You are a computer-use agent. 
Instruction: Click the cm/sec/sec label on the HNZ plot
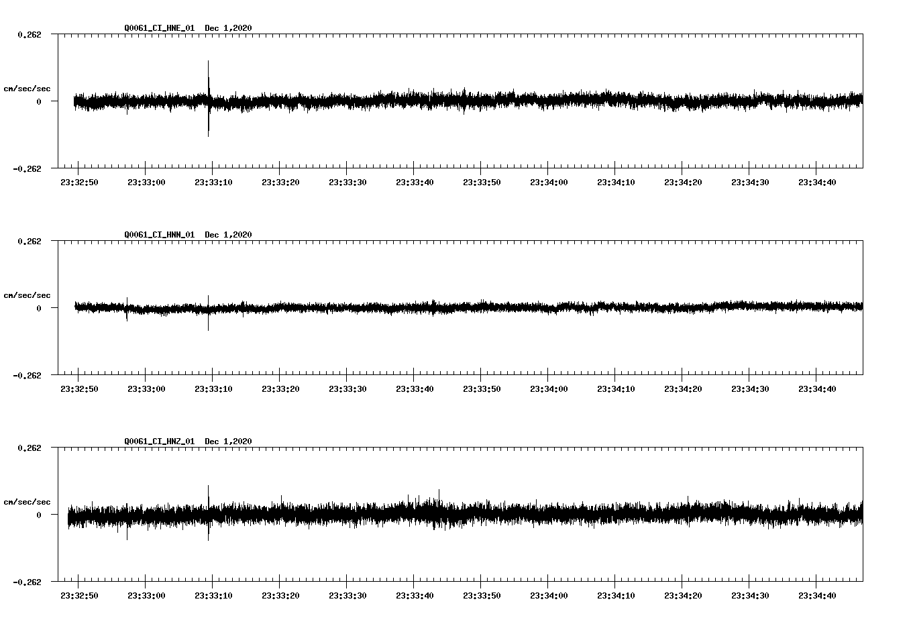point(28,501)
